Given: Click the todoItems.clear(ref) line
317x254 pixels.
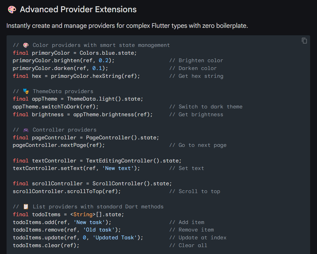Looking at the screenshot, I should click(x=46, y=245).
